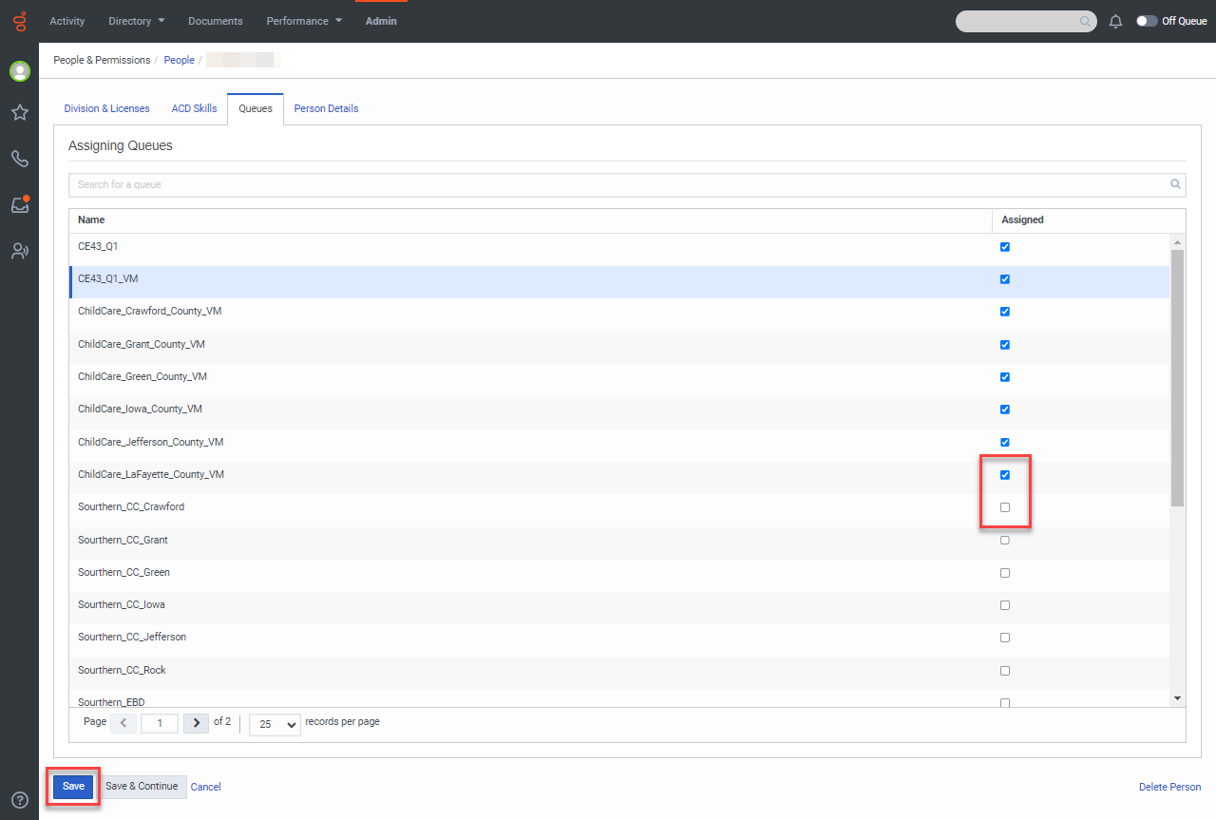
Task: Uncheck Assigned for CE43_Q1
Action: 1005,247
